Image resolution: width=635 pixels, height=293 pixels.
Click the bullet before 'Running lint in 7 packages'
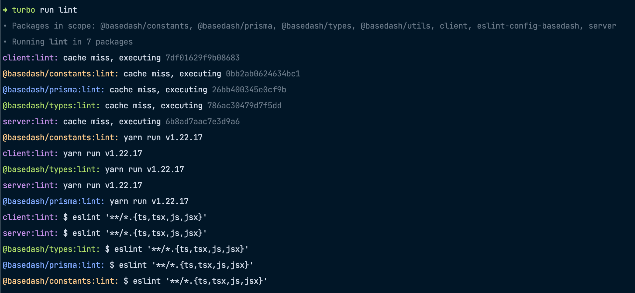tap(5, 42)
